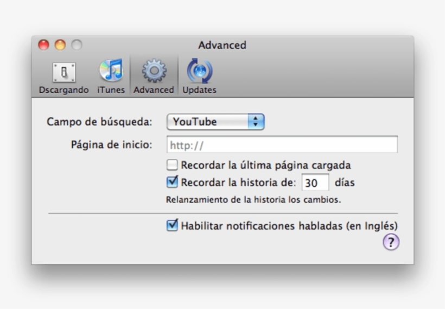This screenshot has height=309, width=445.
Task: Uncheck Recordar la historia de checkbox
Action: point(172,182)
